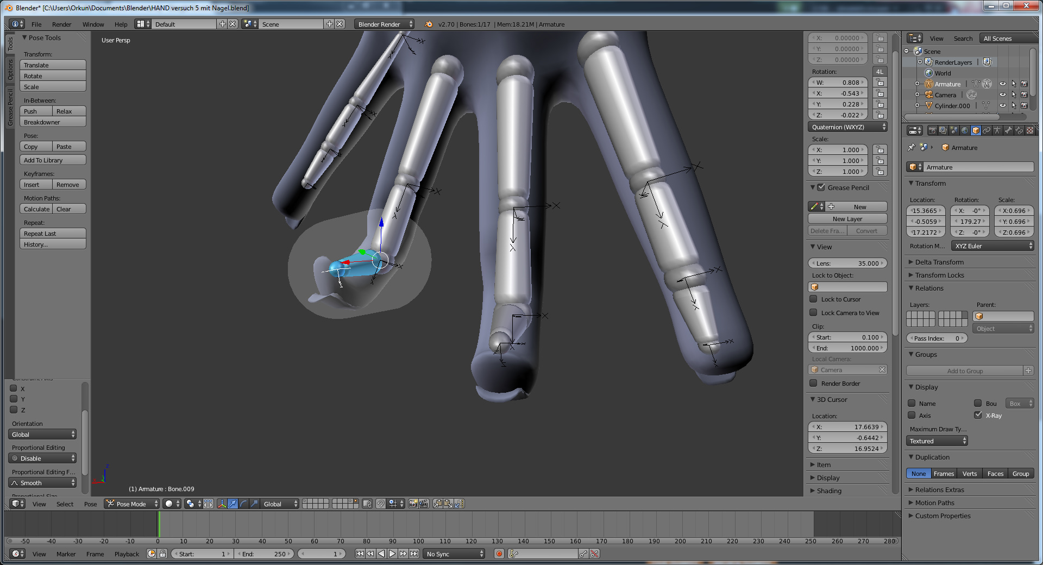Click the timeline record auto-keyframe red button
Image resolution: width=1043 pixels, height=565 pixels.
coord(499,554)
